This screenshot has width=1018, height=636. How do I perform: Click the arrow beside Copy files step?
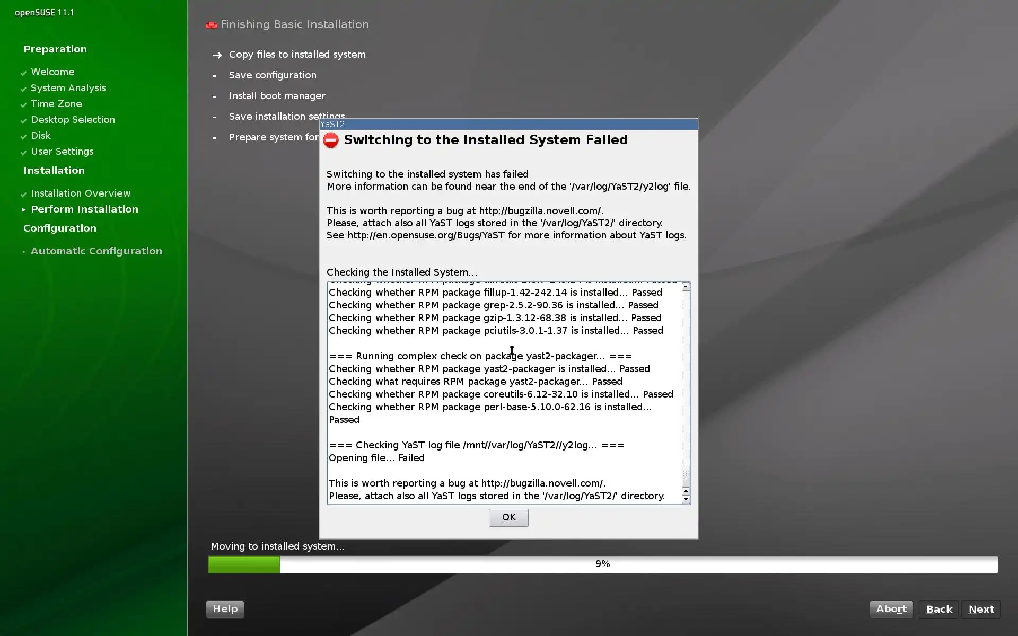click(217, 55)
